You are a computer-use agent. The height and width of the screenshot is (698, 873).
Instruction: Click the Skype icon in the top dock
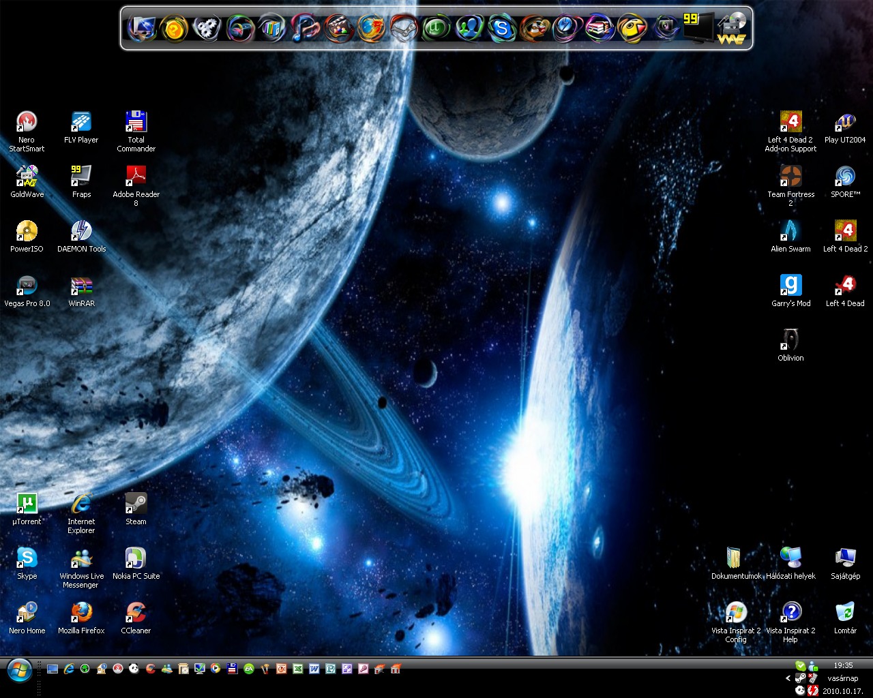pyautogui.click(x=502, y=29)
